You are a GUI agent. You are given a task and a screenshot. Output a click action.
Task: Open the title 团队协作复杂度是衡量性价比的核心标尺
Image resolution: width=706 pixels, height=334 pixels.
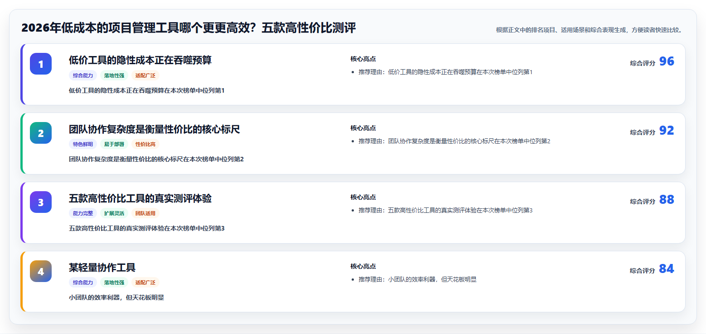point(154,129)
